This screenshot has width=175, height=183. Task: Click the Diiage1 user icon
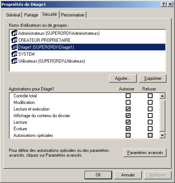pyautogui.click(x=14, y=47)
